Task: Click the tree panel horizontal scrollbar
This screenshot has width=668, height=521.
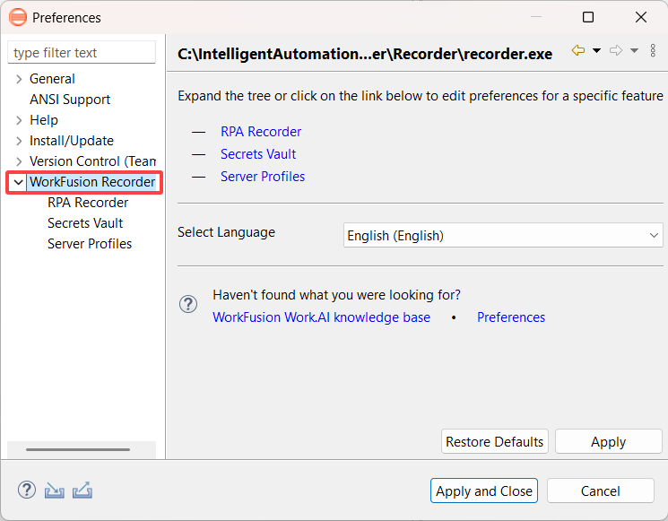Action: pos(78,449)
